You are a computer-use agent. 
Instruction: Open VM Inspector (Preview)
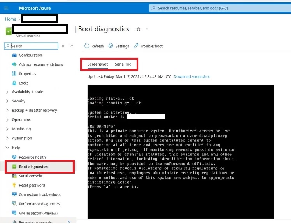pyautogui.click(x=38, y=213)
